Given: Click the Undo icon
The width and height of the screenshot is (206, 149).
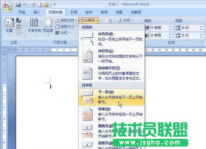Looking at the screenshot, I should pyautogui.click(x=25, y=5).
